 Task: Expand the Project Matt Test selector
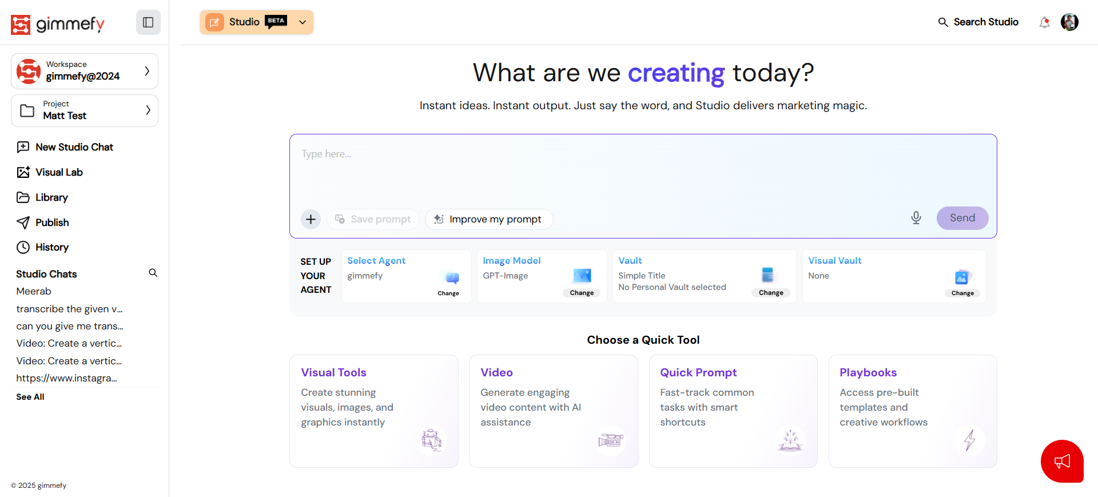pyautogui.click(x=85, y=110)
